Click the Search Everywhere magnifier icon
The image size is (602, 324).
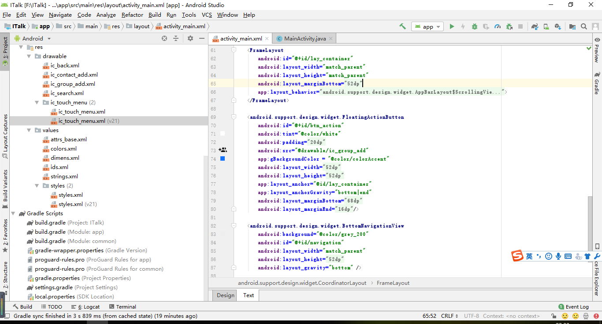coord(584,26)
